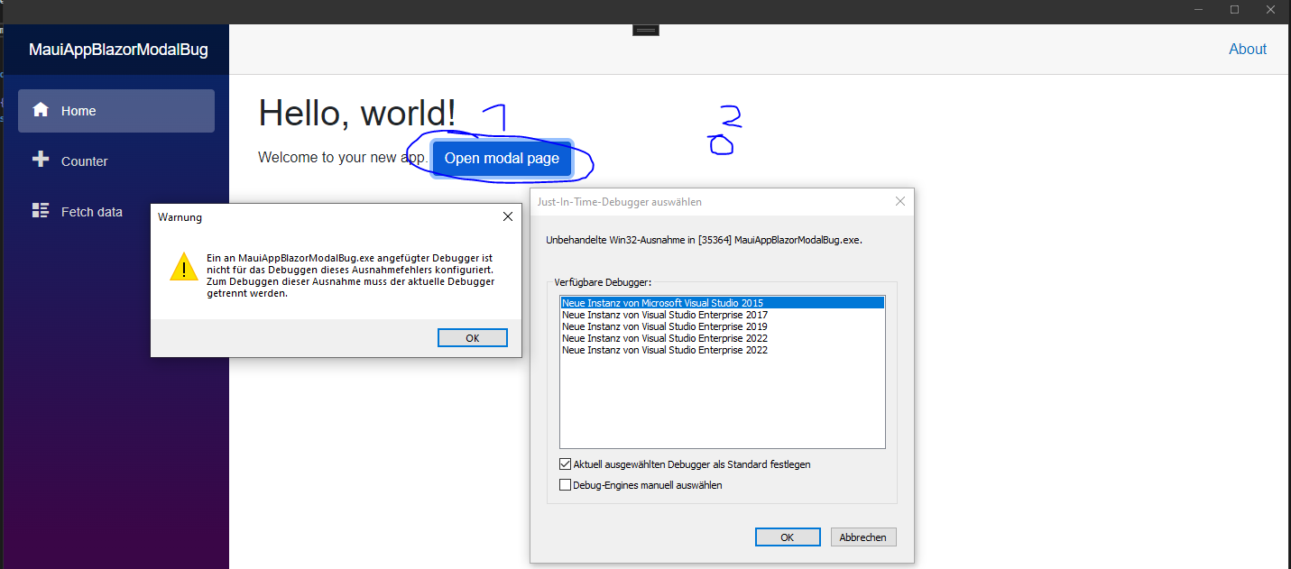Screen dimensions: 1291x569
Task: Click the Open modal page button
Action: [502, 158]
